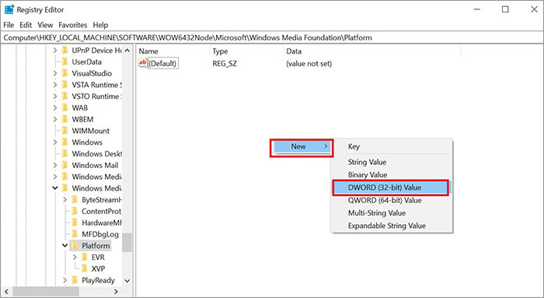
Task: Click the registry path address bar
Action: 272,37
